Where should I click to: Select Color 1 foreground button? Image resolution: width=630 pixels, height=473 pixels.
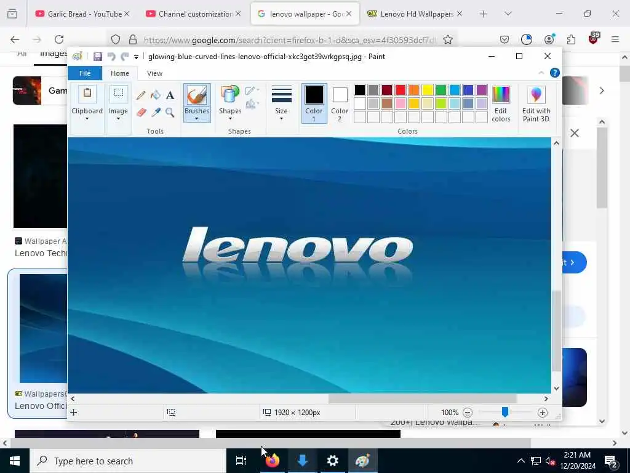(x=314, y=103)
